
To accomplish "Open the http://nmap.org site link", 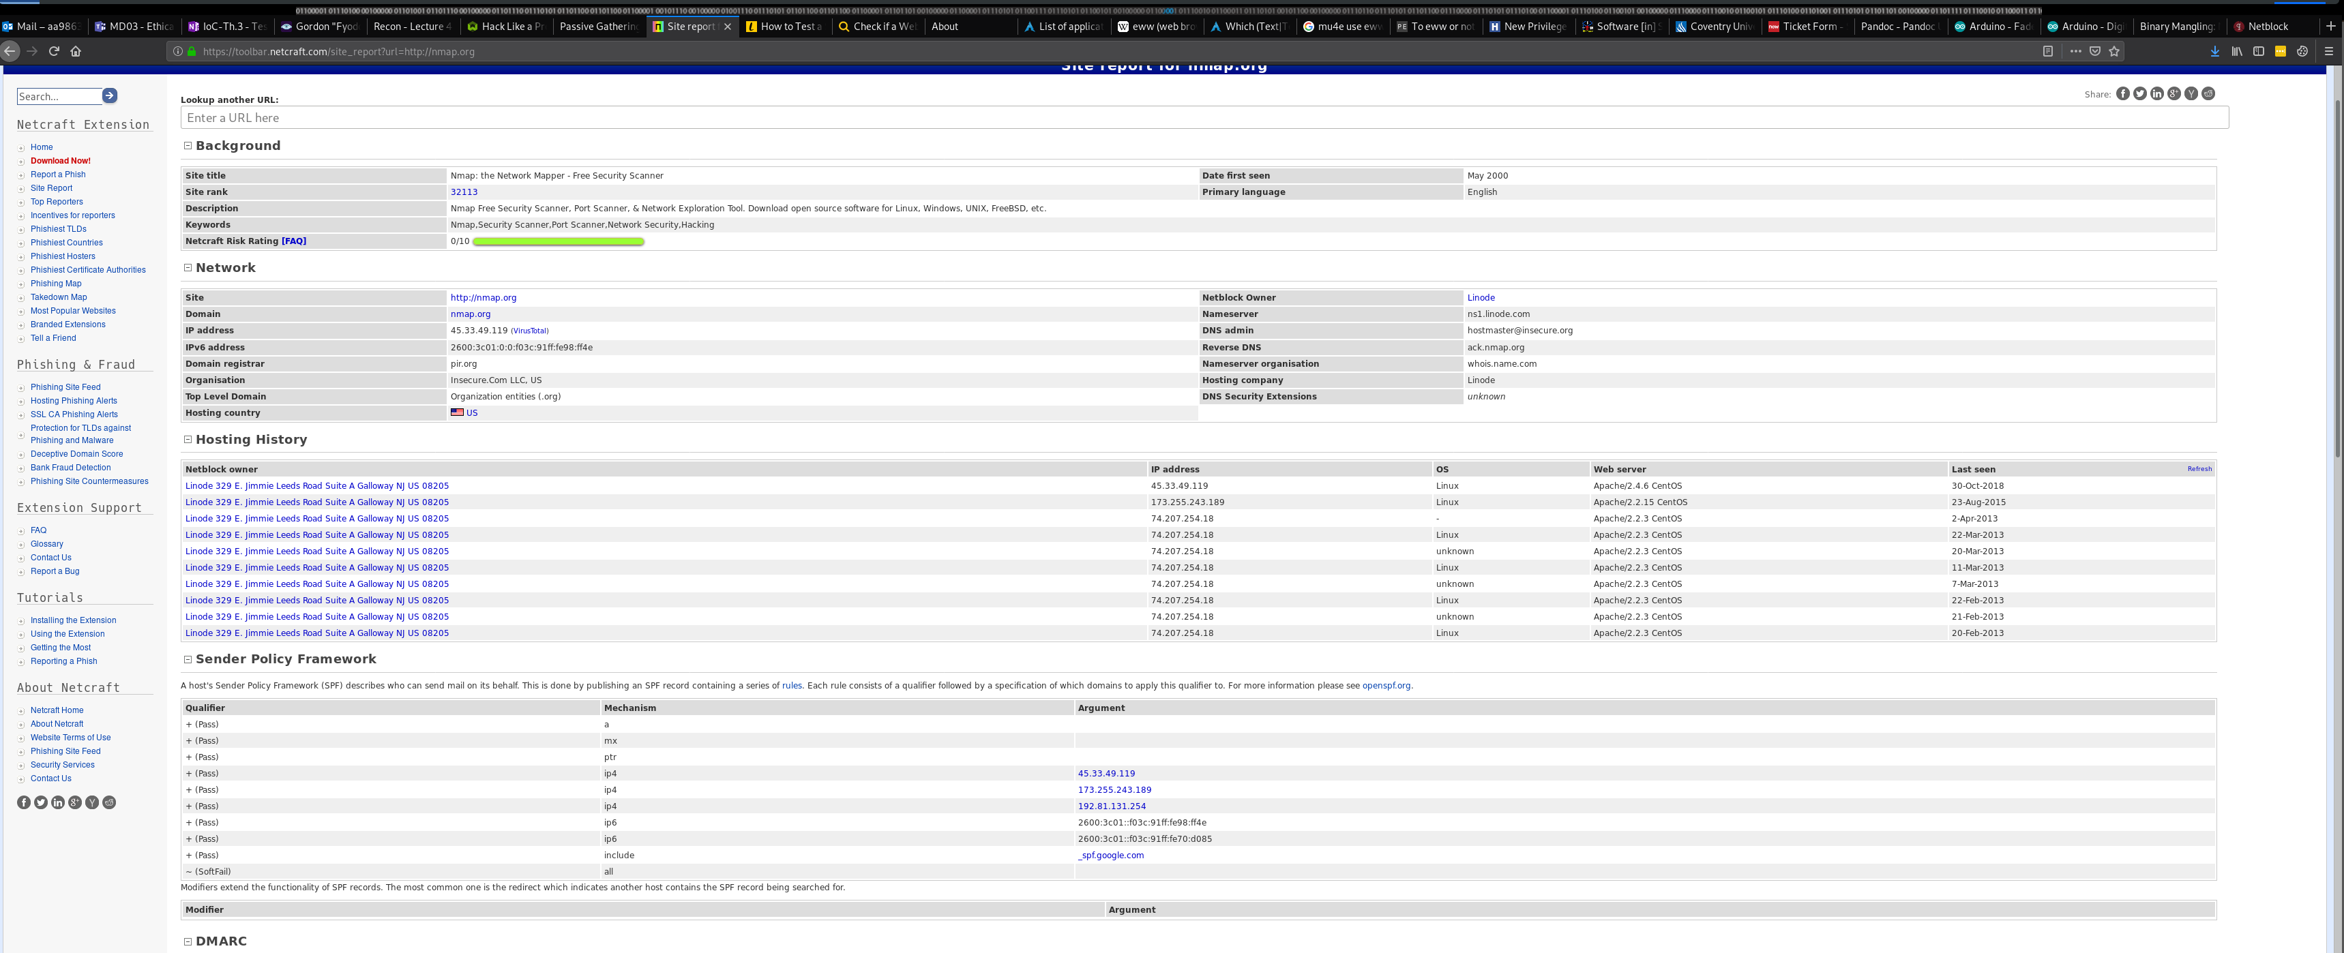I will tap(483, 297).
